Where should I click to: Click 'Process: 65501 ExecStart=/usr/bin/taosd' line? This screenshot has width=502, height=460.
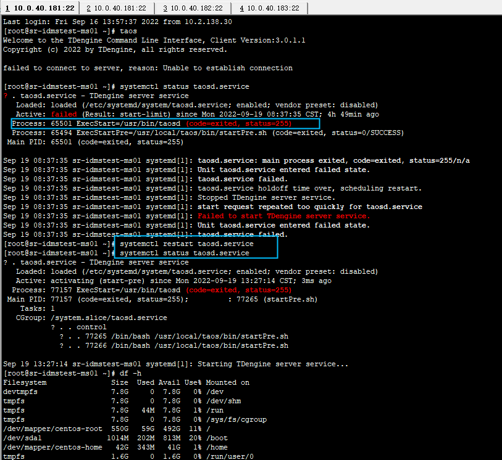(x=152, y=123)
